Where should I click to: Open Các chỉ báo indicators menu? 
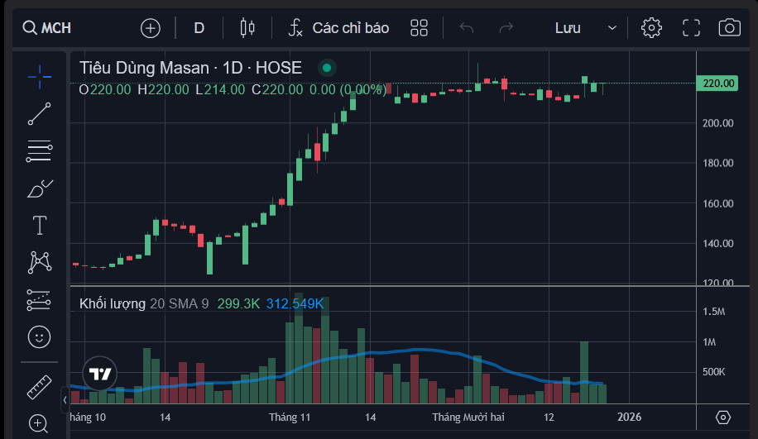pos(338,28)
